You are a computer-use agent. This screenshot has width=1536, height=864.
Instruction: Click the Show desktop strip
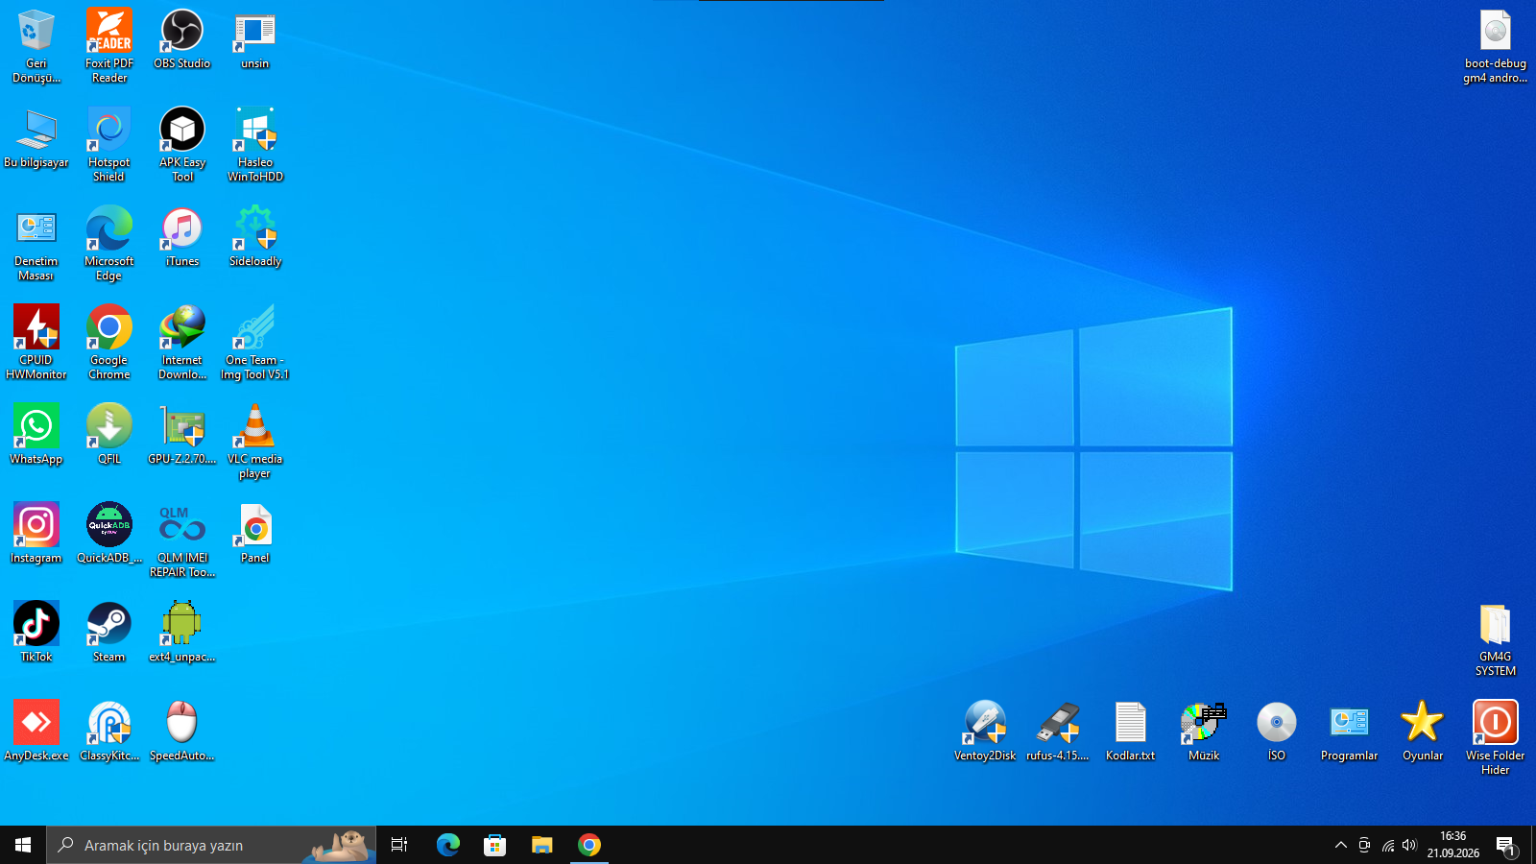pos(1533,845)
